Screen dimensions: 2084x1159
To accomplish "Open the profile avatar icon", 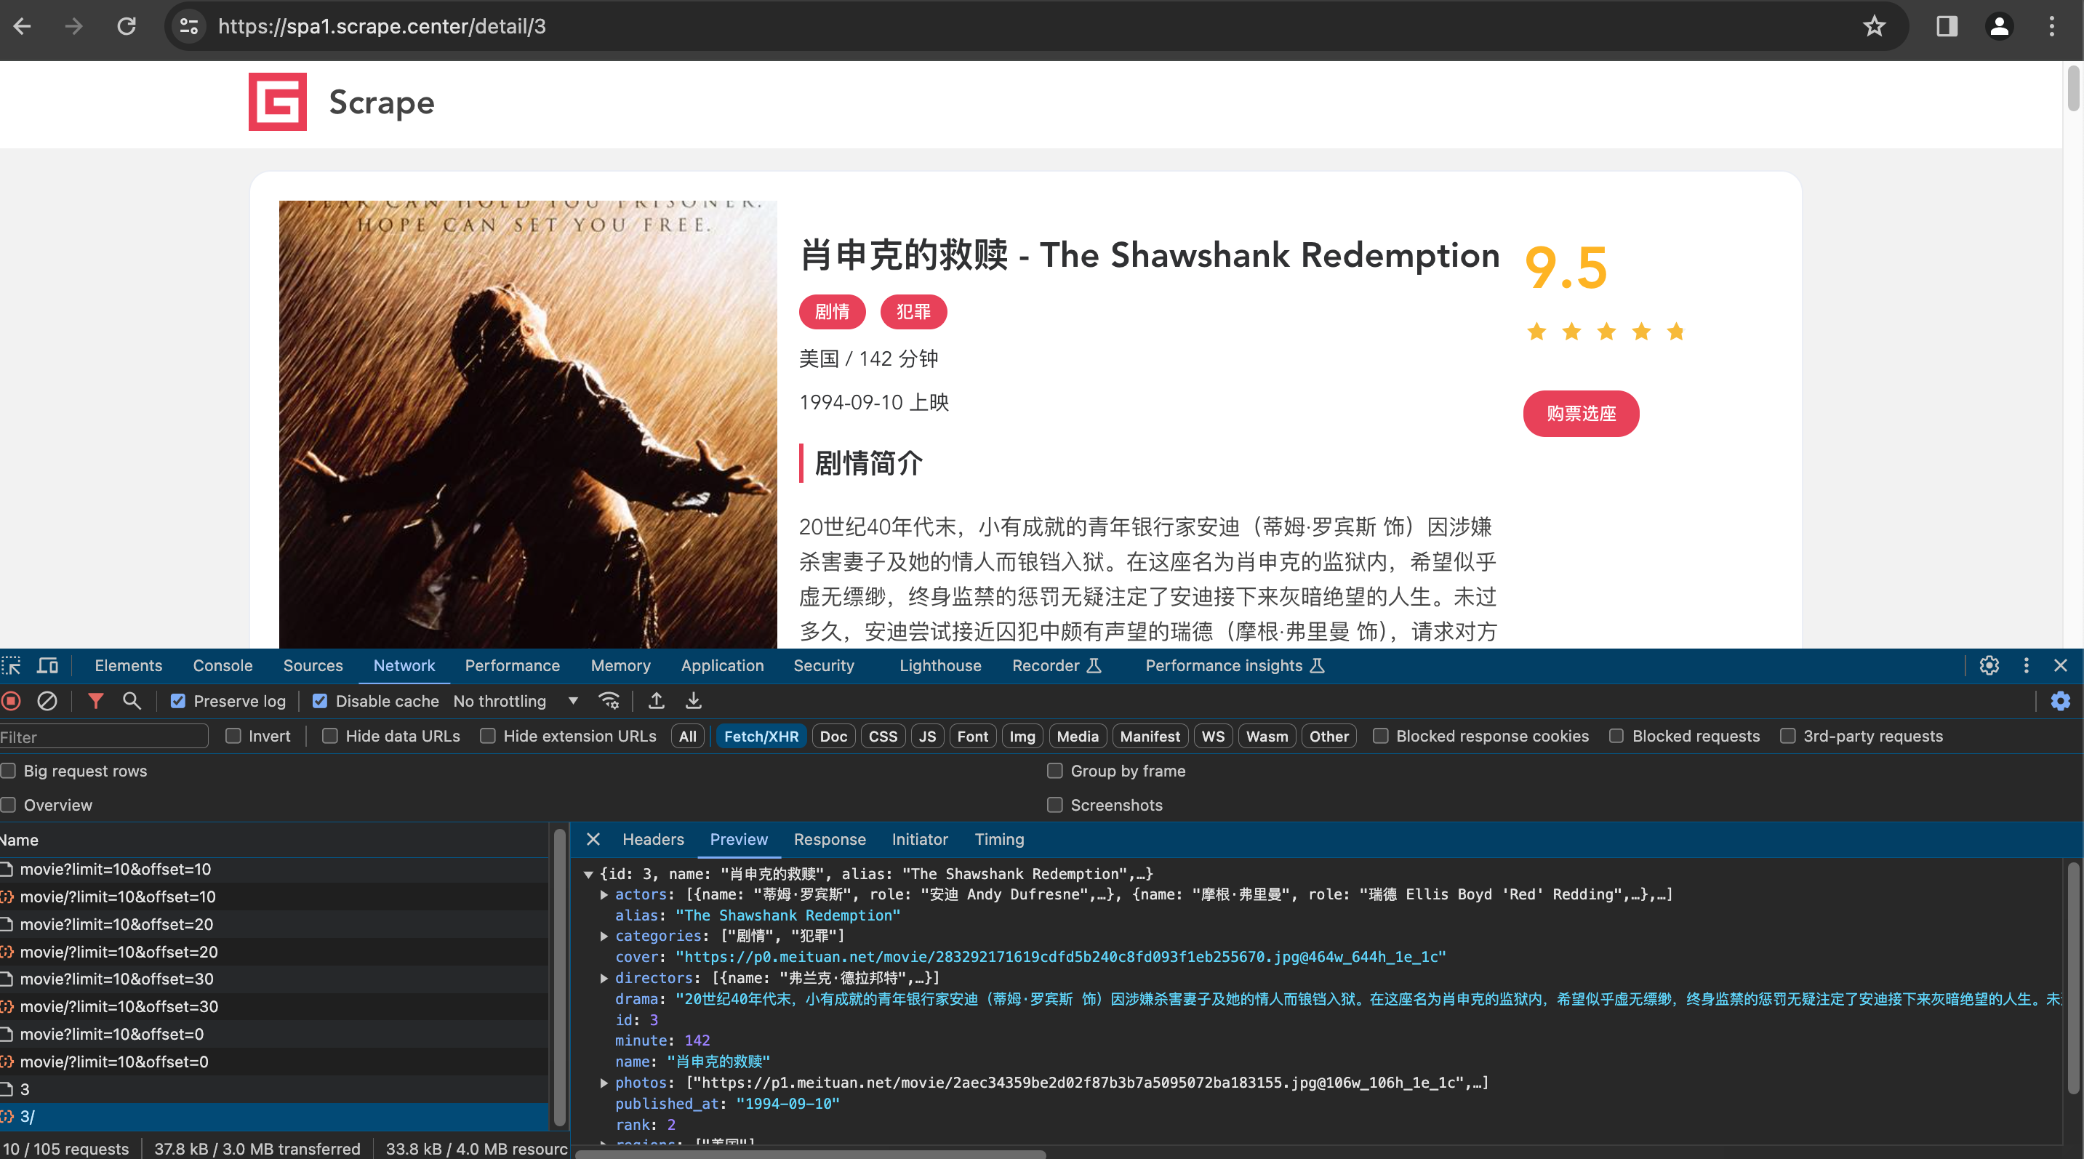I will coord(1999,27).
